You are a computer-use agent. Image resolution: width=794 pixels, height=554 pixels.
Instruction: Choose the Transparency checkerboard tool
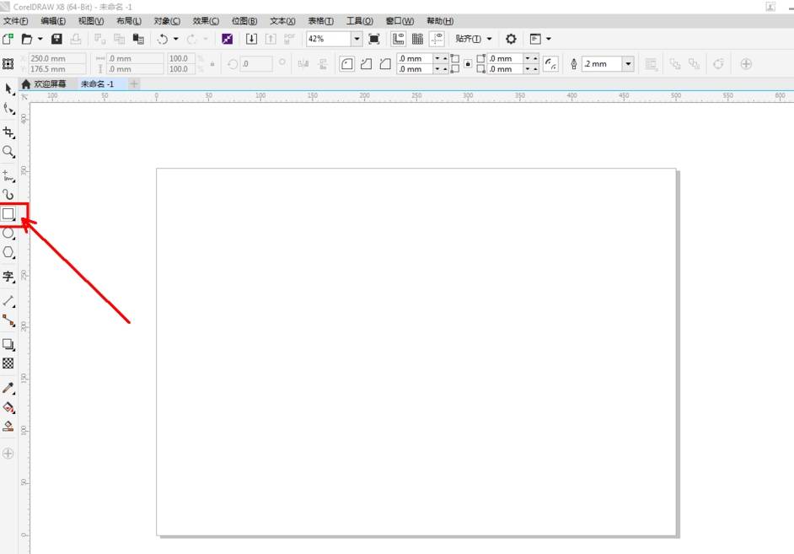pos(9,363)
